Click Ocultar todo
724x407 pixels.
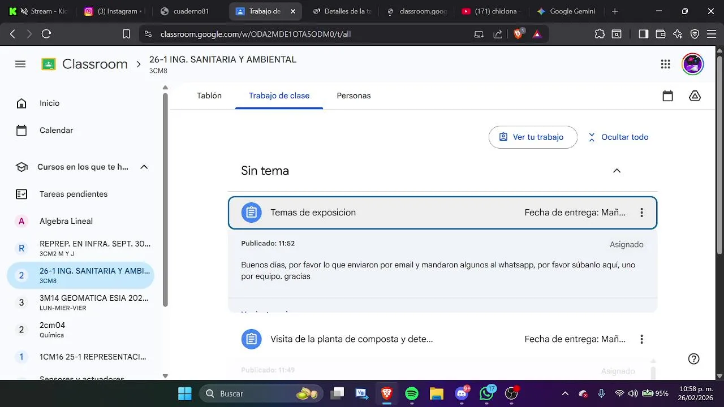pyautogui.click(x=618, y=137)
